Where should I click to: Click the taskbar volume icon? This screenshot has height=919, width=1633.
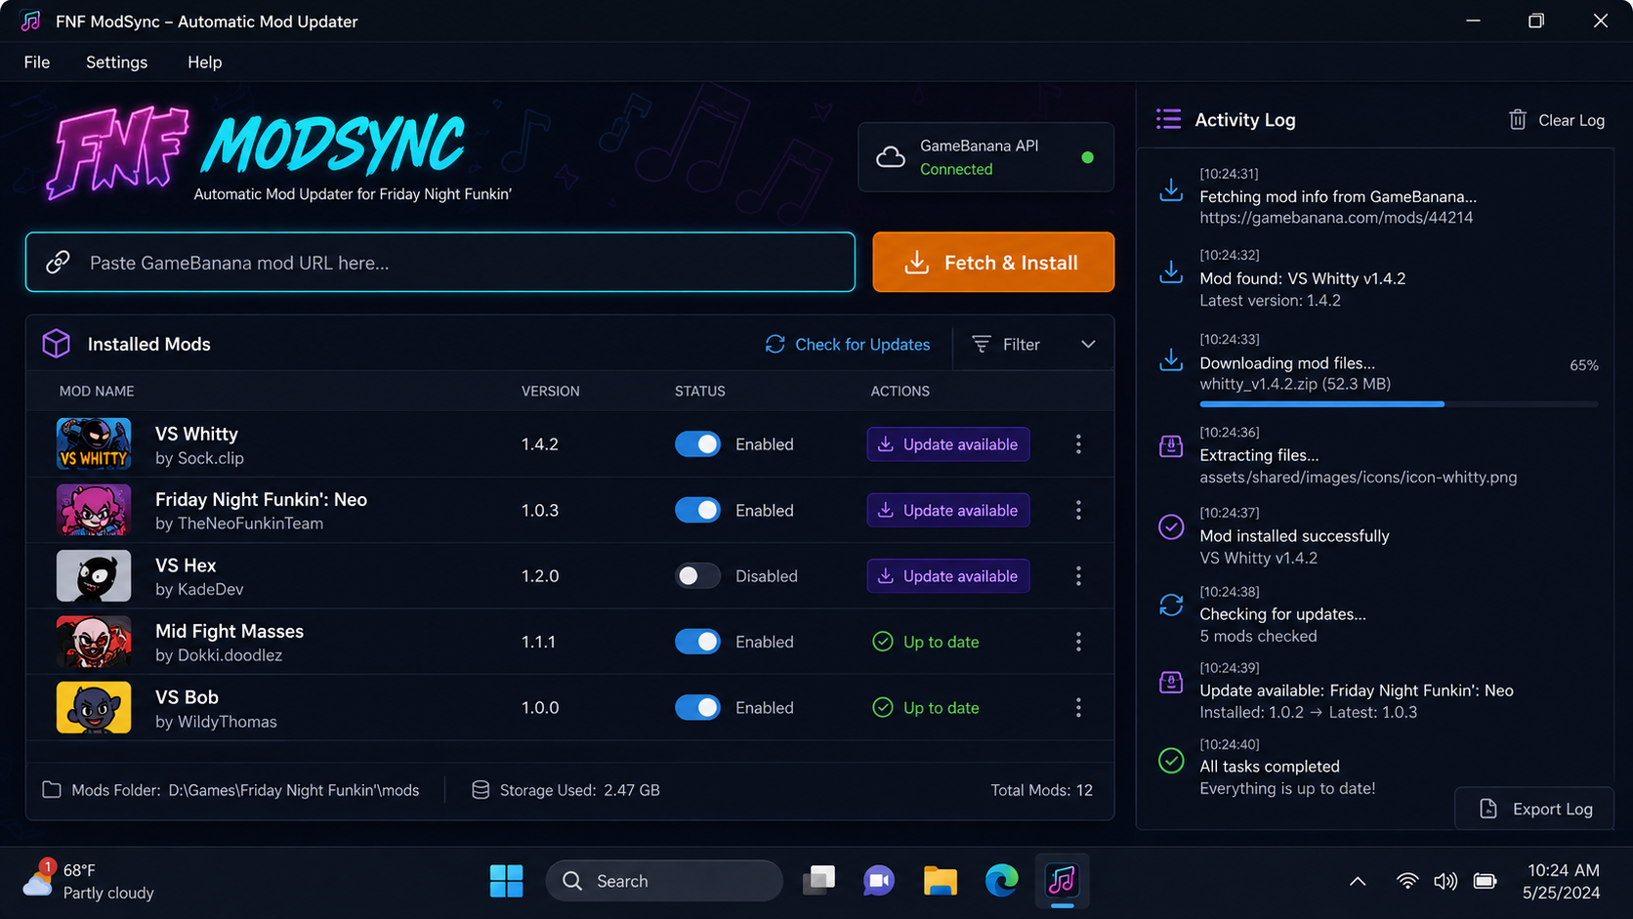click(x=1445, y=881)
